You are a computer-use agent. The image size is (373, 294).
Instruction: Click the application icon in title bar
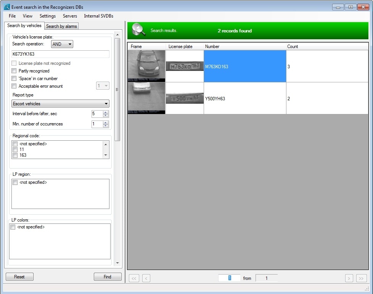tap(6, 7)
